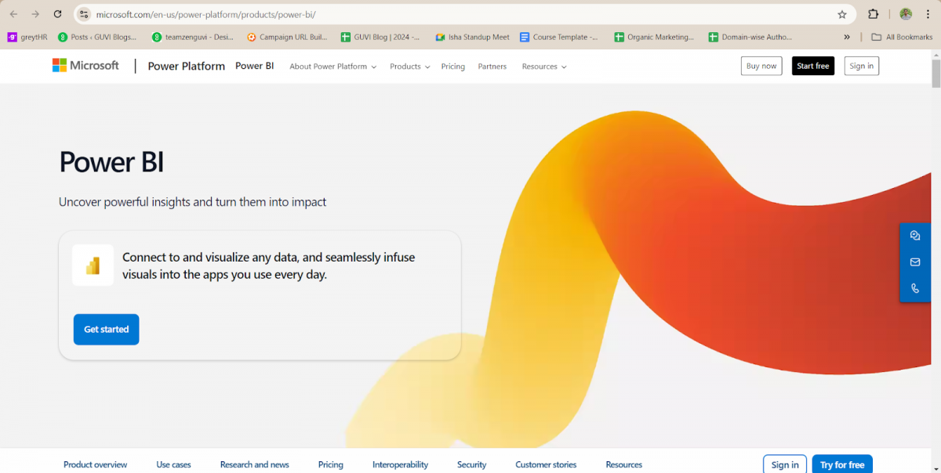
Task: Click the browser back arrow
Action: [x=13, y=14]
